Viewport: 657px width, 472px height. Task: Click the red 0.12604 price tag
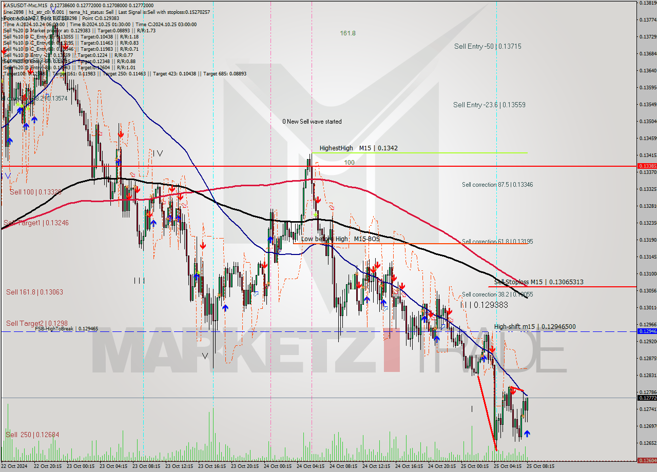point(647,461)
